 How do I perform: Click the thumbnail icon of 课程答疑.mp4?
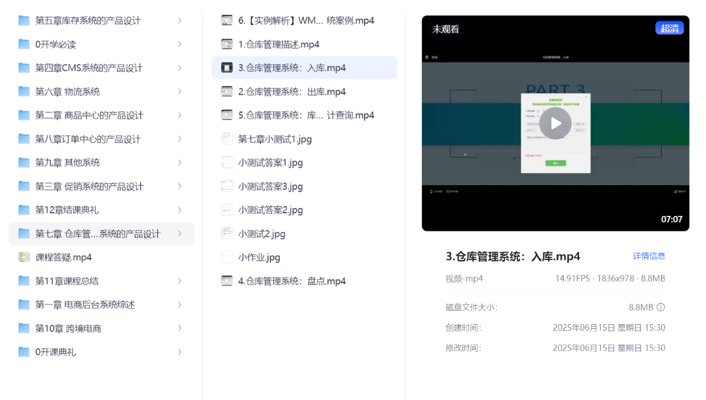[x=24, y=257]
